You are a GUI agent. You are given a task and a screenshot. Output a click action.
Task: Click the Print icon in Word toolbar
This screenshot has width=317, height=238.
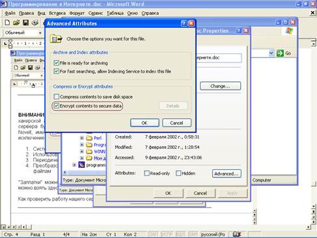[x=35, y=22]
